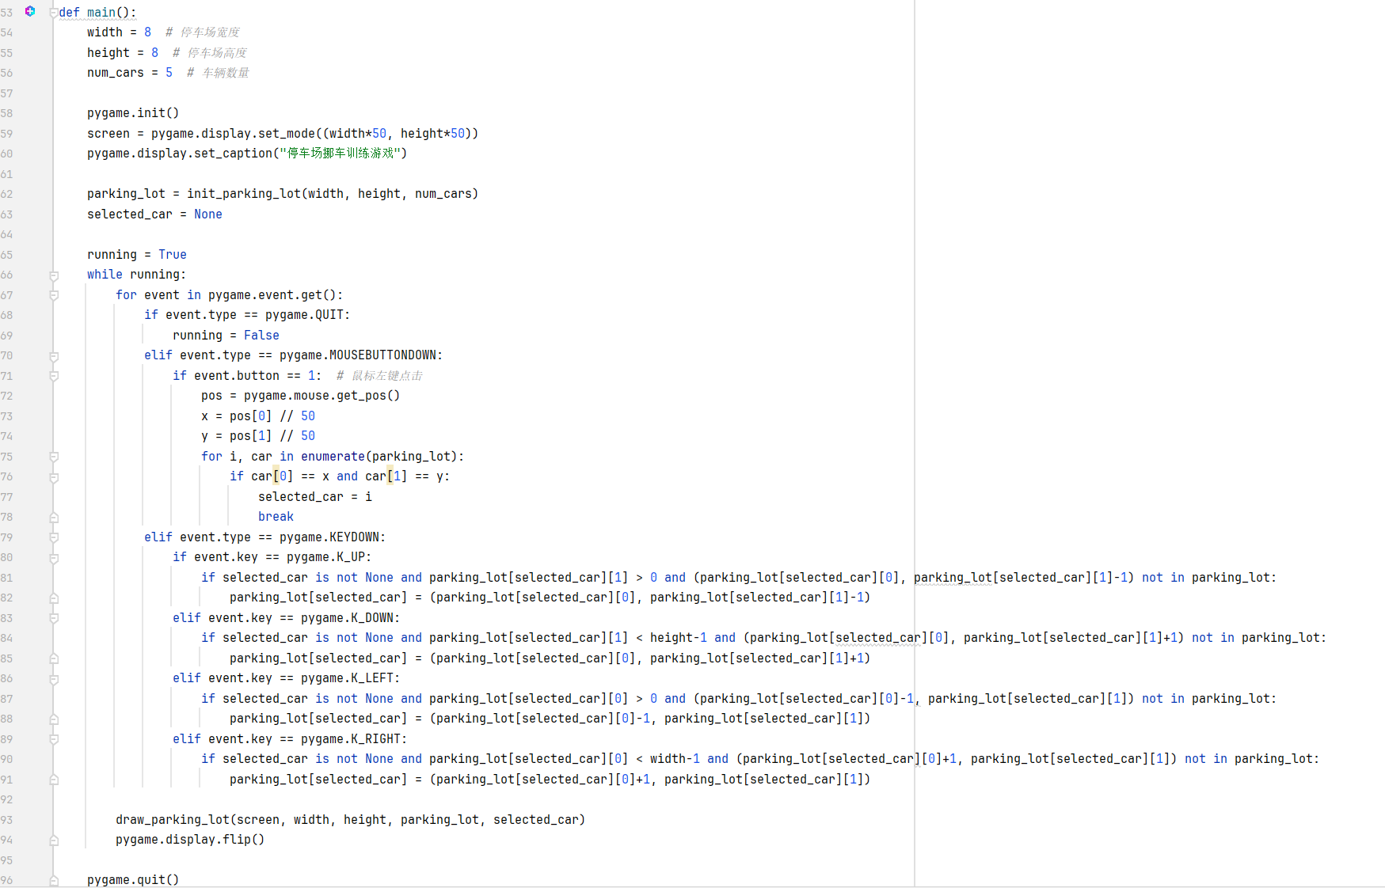Click 'MOUSEBUTTONDOWN' constant
This screenshot has width=1385, height=888.
coord(382,355)
